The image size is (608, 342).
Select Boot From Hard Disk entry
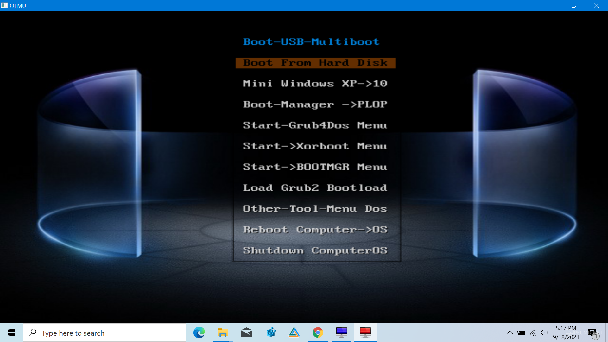pos(315,63)
